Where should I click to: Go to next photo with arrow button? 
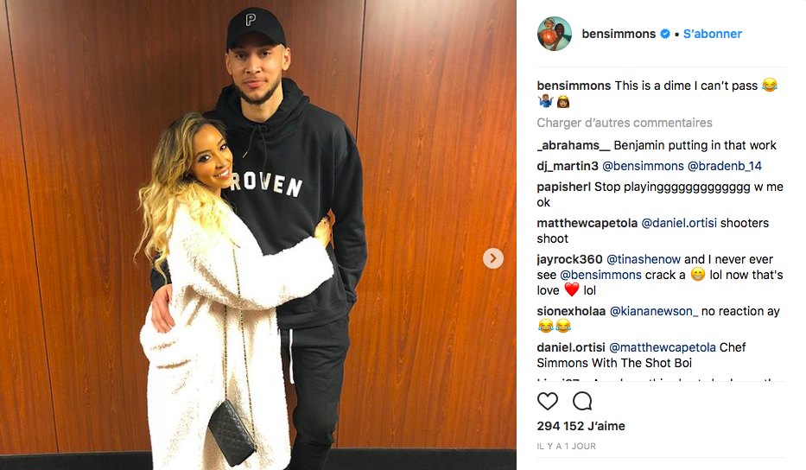(493, 258)
